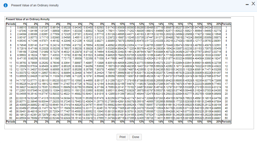Click the cell showing 13.33171
Screen dimensions: 257x143
click(88, 108)
